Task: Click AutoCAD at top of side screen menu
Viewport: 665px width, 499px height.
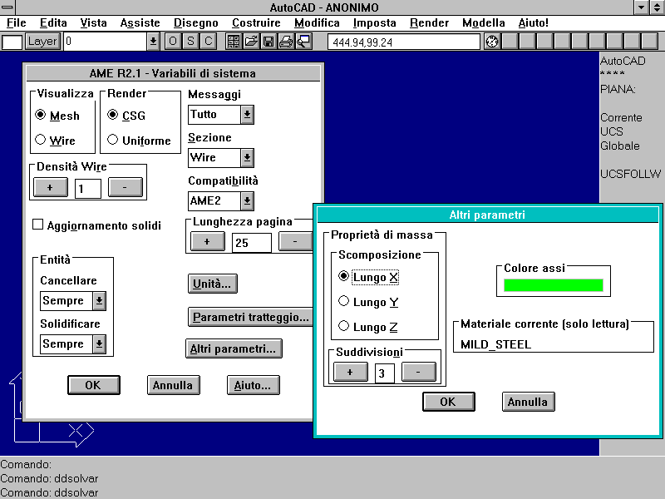Action: 623,61
